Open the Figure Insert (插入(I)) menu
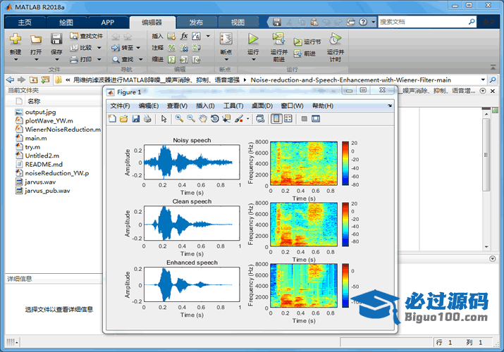 205,106
